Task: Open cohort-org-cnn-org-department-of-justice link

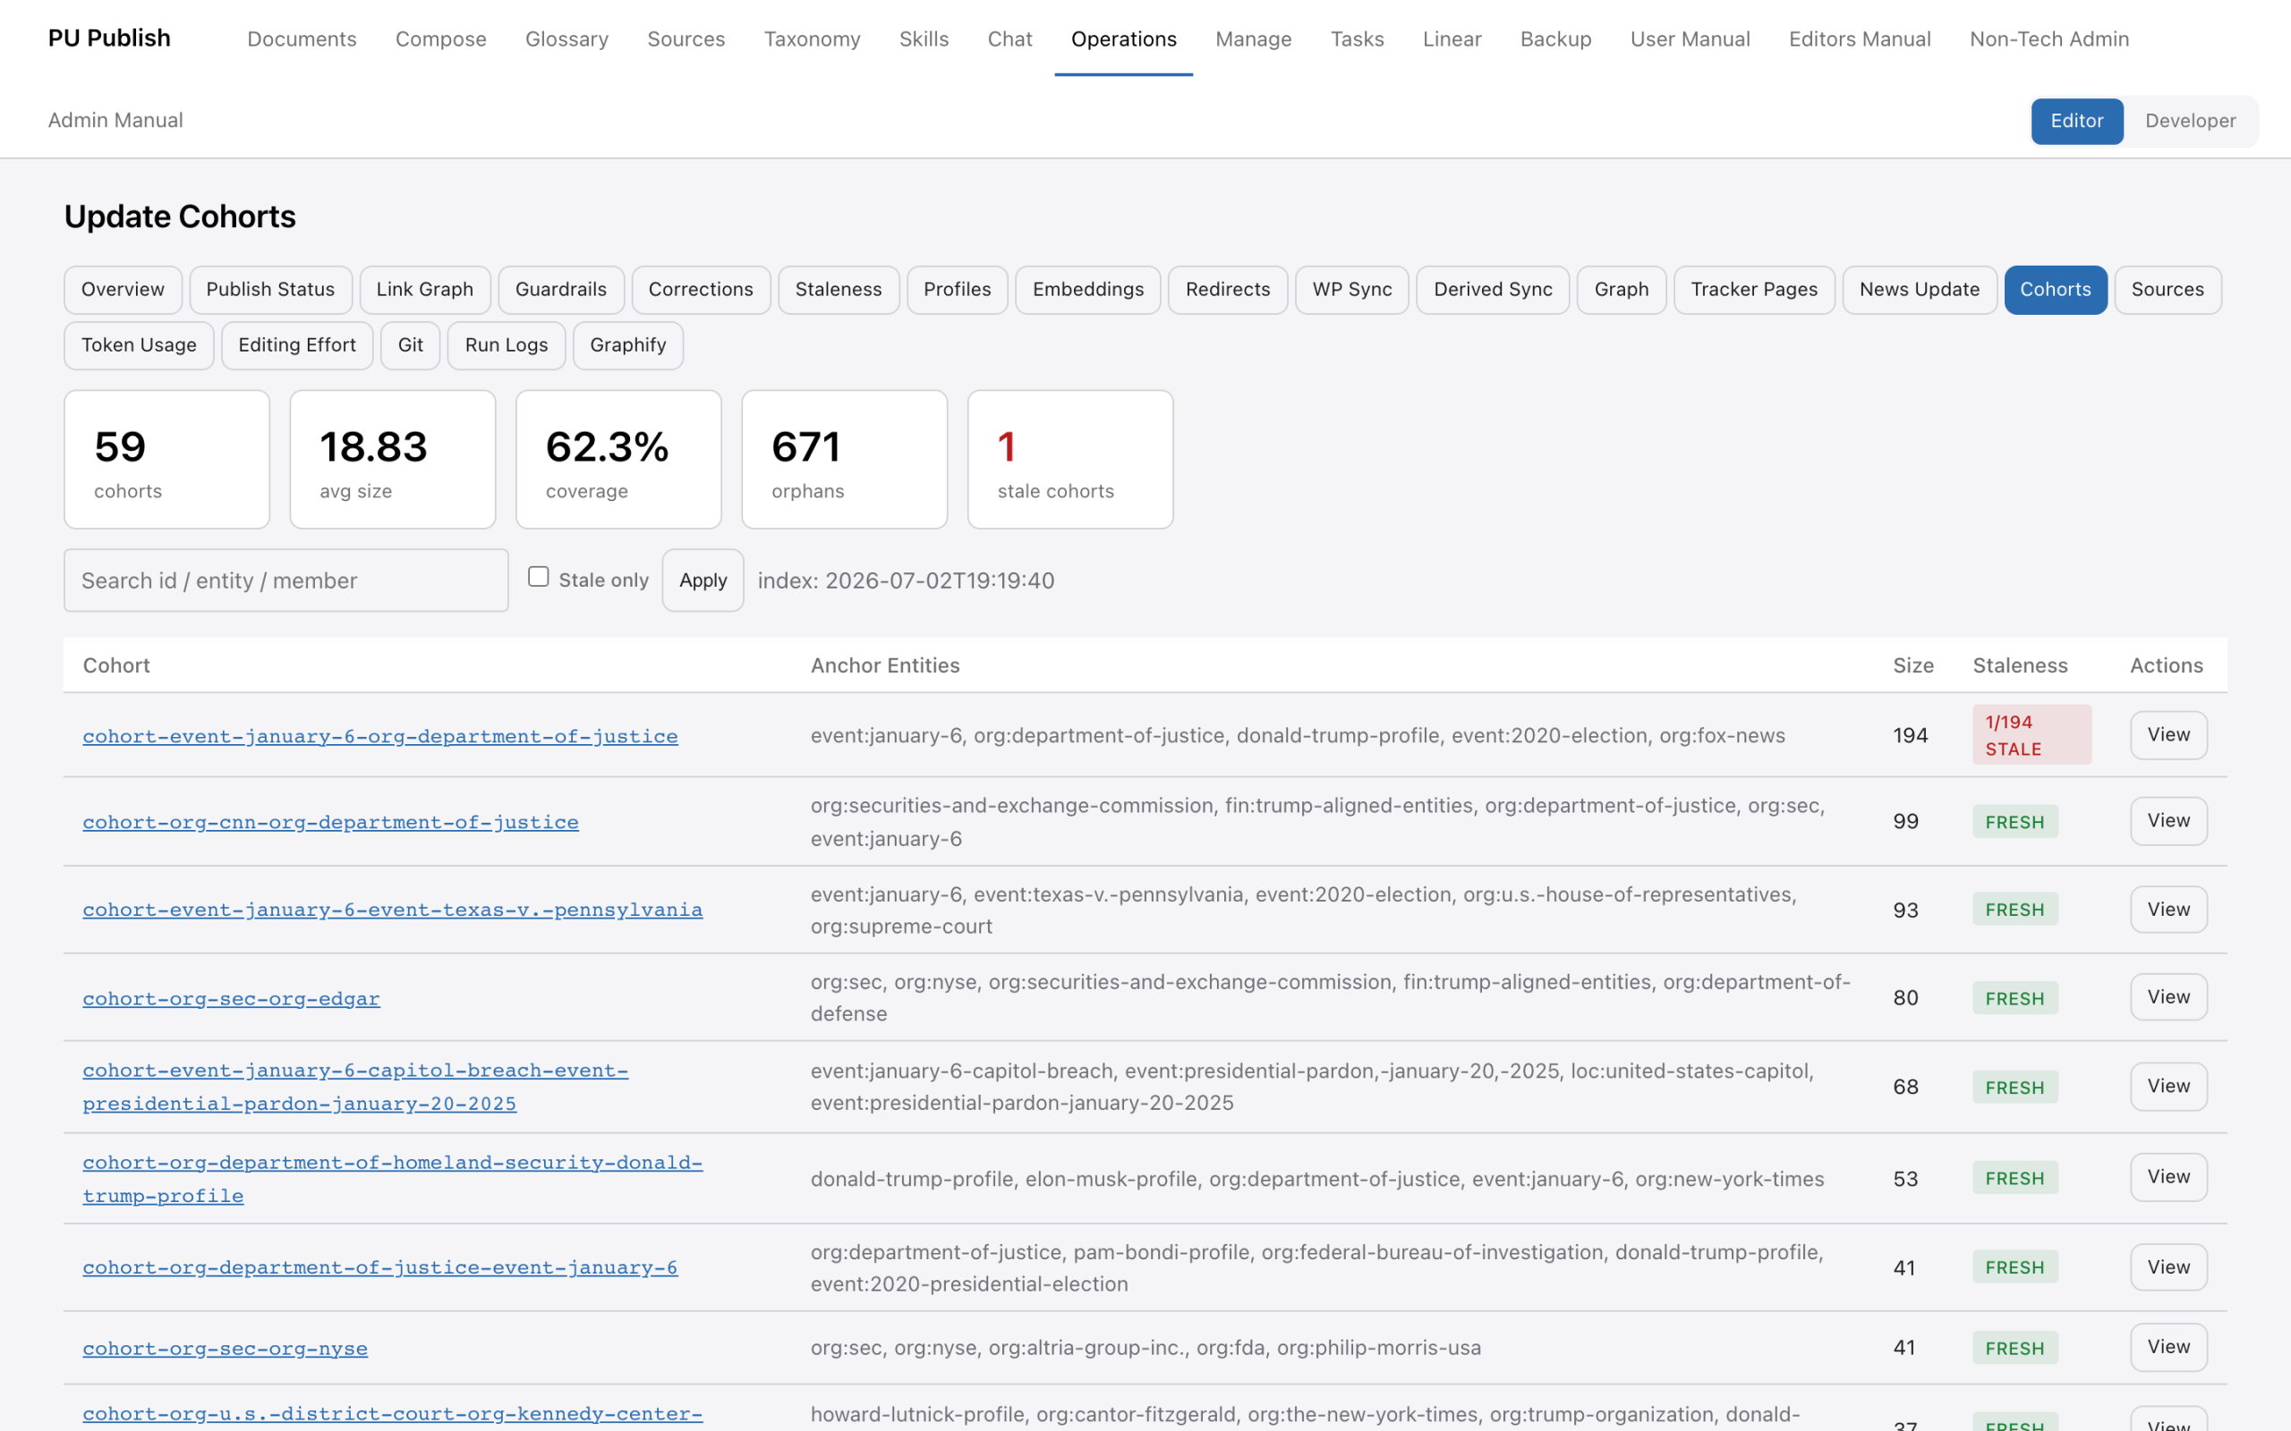Action: pos(330,822)
